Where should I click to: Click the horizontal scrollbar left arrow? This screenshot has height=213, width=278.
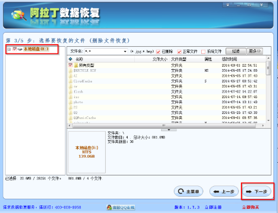pos(69,126)
